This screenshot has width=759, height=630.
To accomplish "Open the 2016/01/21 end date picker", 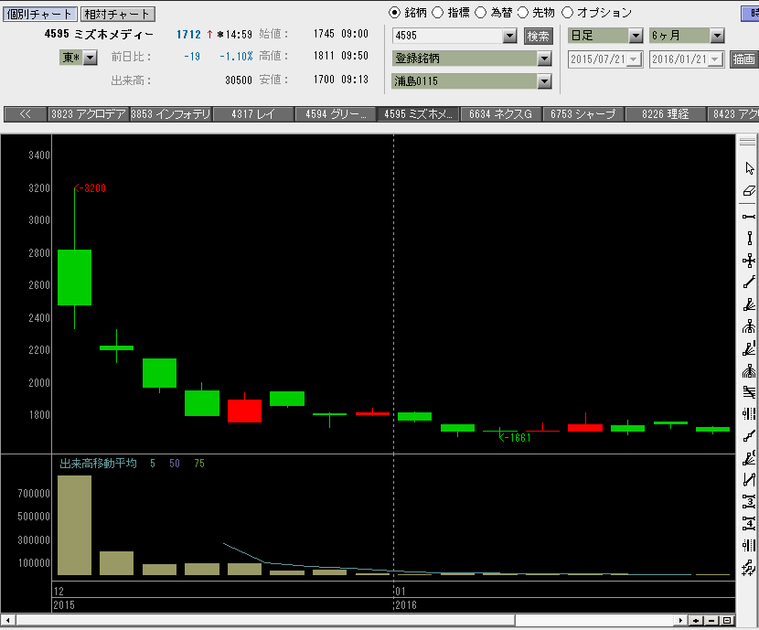I will click(715, 59).
